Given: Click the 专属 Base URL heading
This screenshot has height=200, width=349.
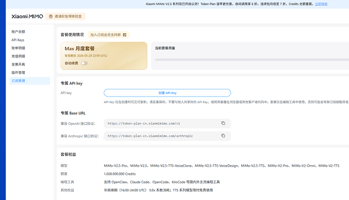Looking at the screenshot, I should tap(73, 113).
